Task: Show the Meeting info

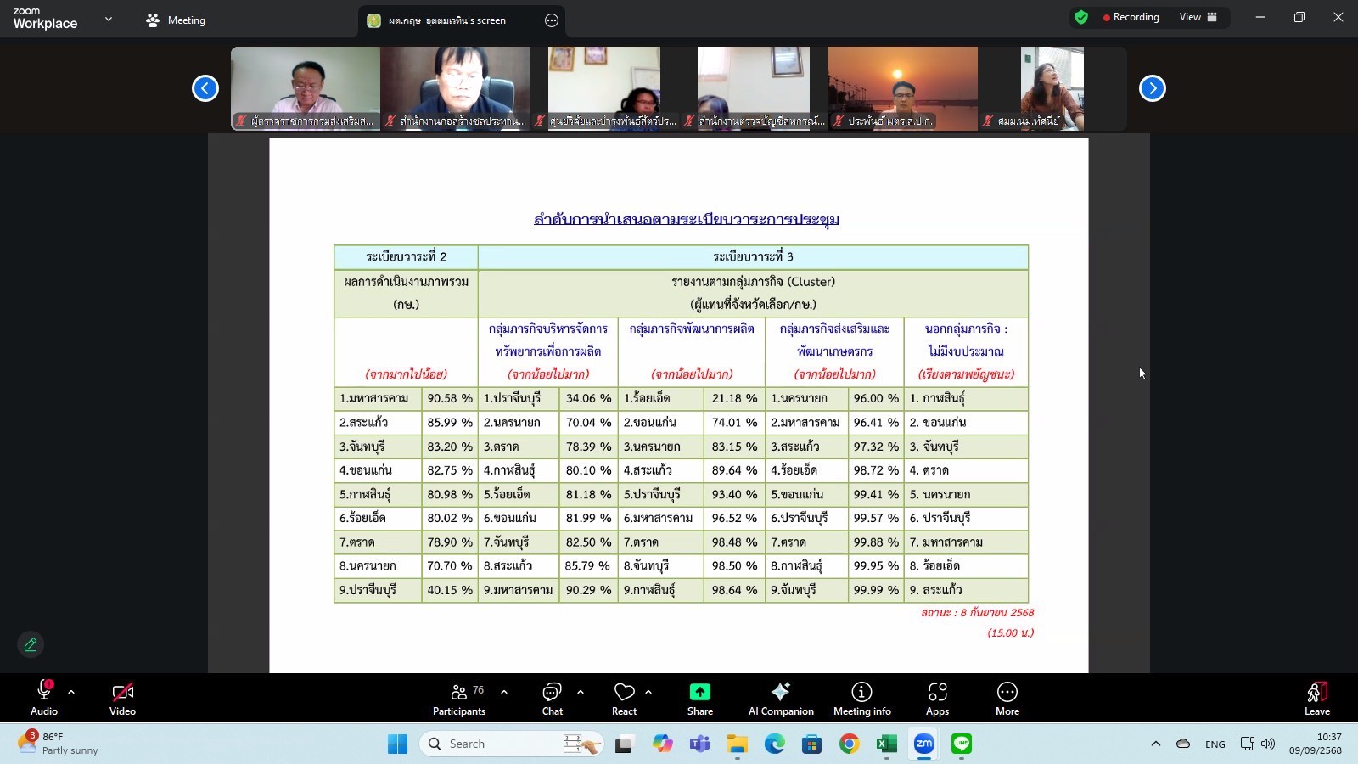Action: [861, 698]
